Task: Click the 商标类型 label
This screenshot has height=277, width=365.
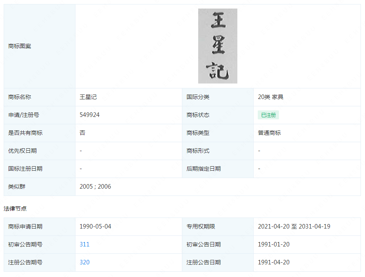Action: click(x=198, y=133)
